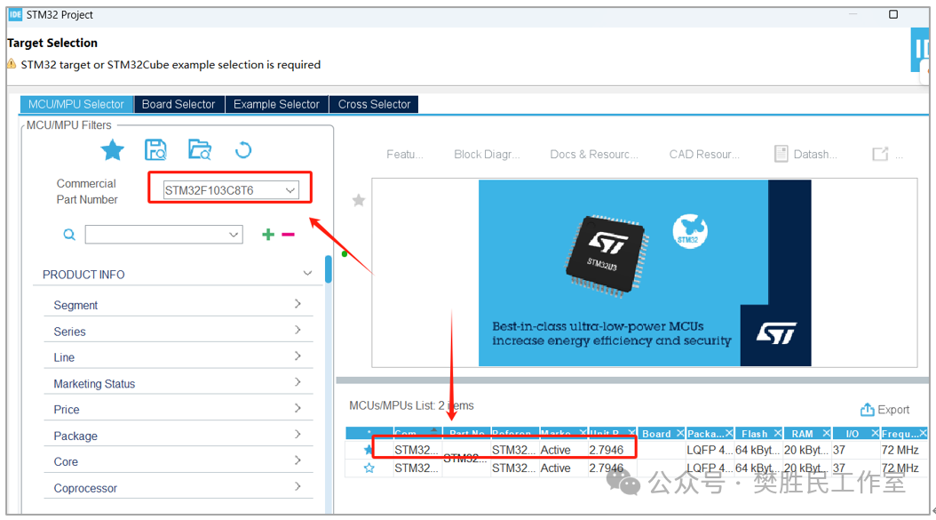Remove the Marke column with its X icon
Viewport: 936px width, 520px height.
pos(583,433)
